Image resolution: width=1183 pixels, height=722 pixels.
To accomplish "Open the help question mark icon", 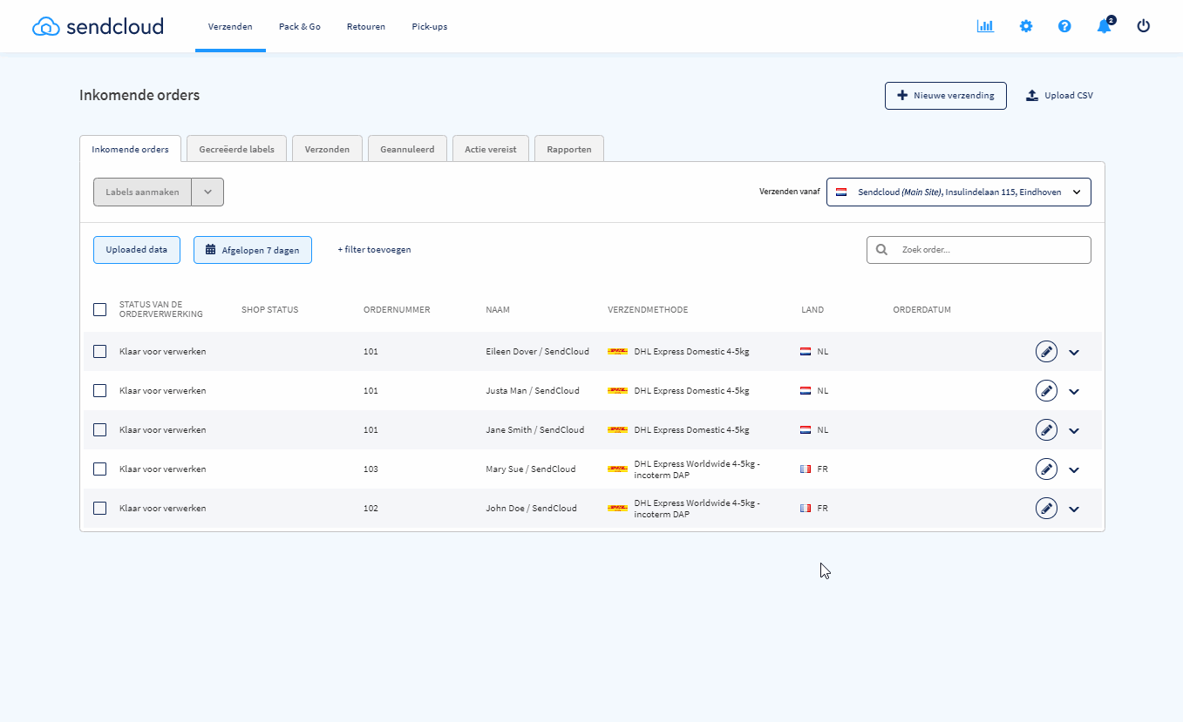I will click(1064, 26).
